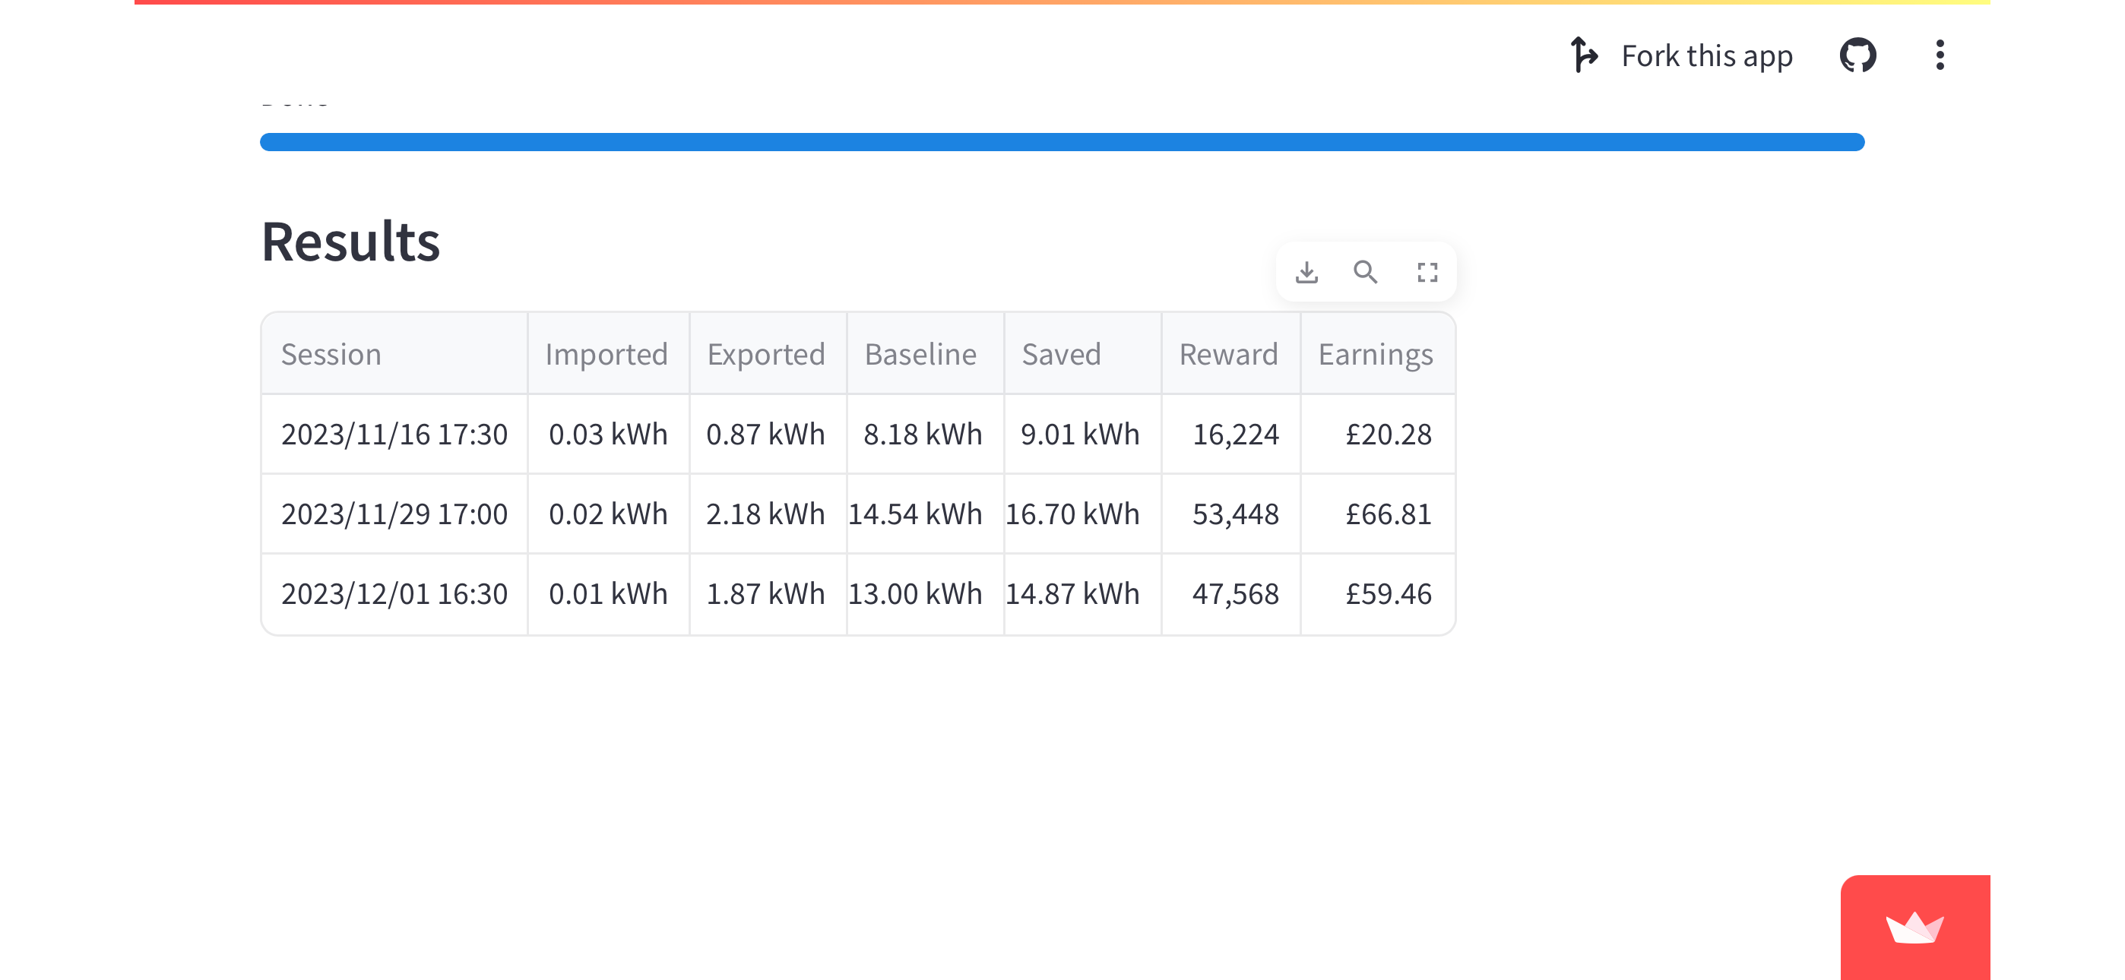Select the 2023/11/16 17:30 session cell
The height and width of the screenshot is (980, 2125).
click(x=394, y=434)
